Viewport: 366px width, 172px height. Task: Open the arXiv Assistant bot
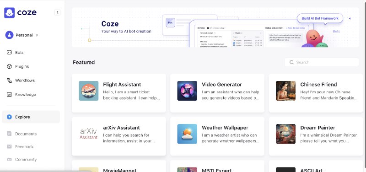click(x=119, y=136)
